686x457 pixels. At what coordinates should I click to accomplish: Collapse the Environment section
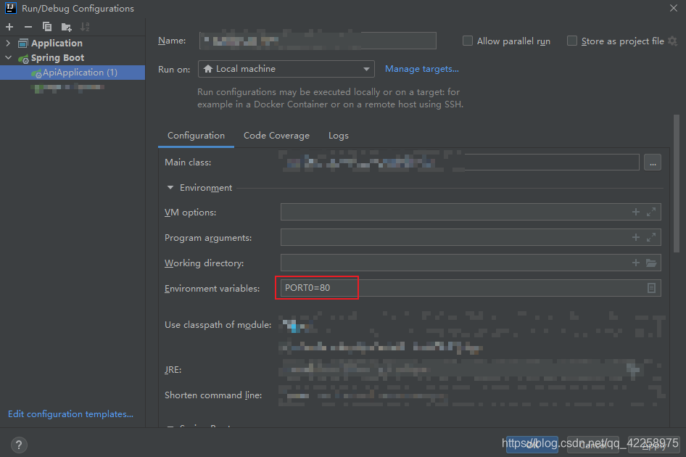[170, 187]
